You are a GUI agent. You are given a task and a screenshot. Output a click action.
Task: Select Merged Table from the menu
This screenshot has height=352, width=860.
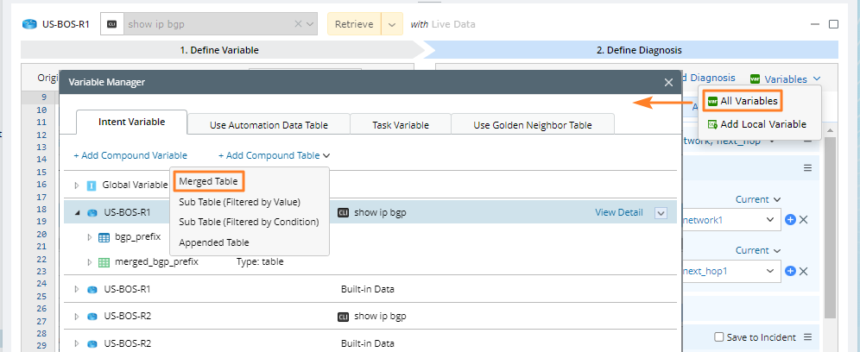208,180
